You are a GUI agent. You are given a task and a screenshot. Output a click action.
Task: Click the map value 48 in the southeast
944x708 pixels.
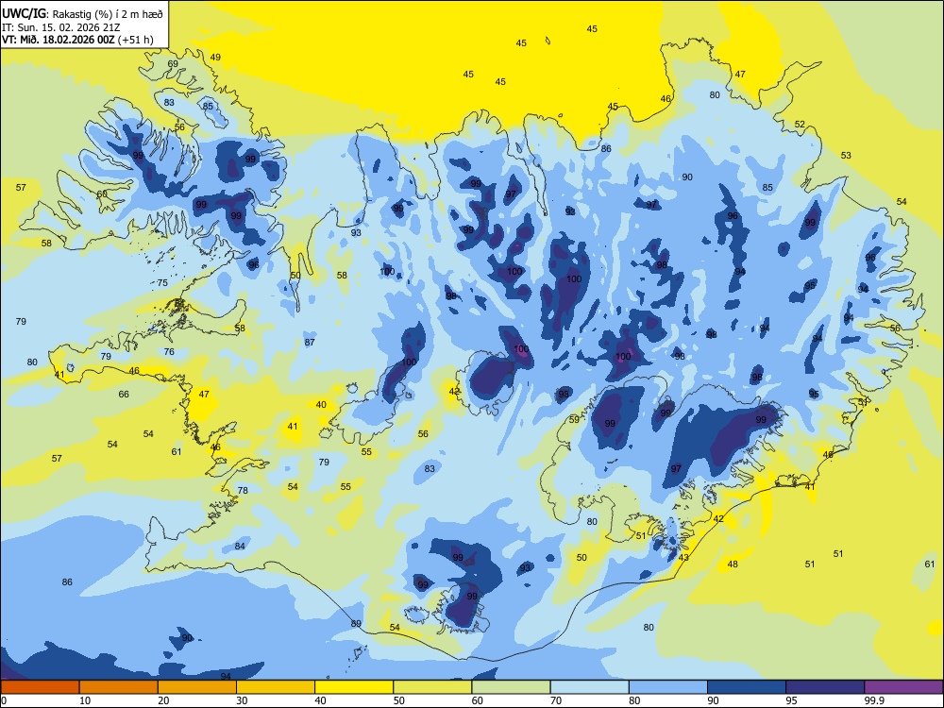[733, 565]
